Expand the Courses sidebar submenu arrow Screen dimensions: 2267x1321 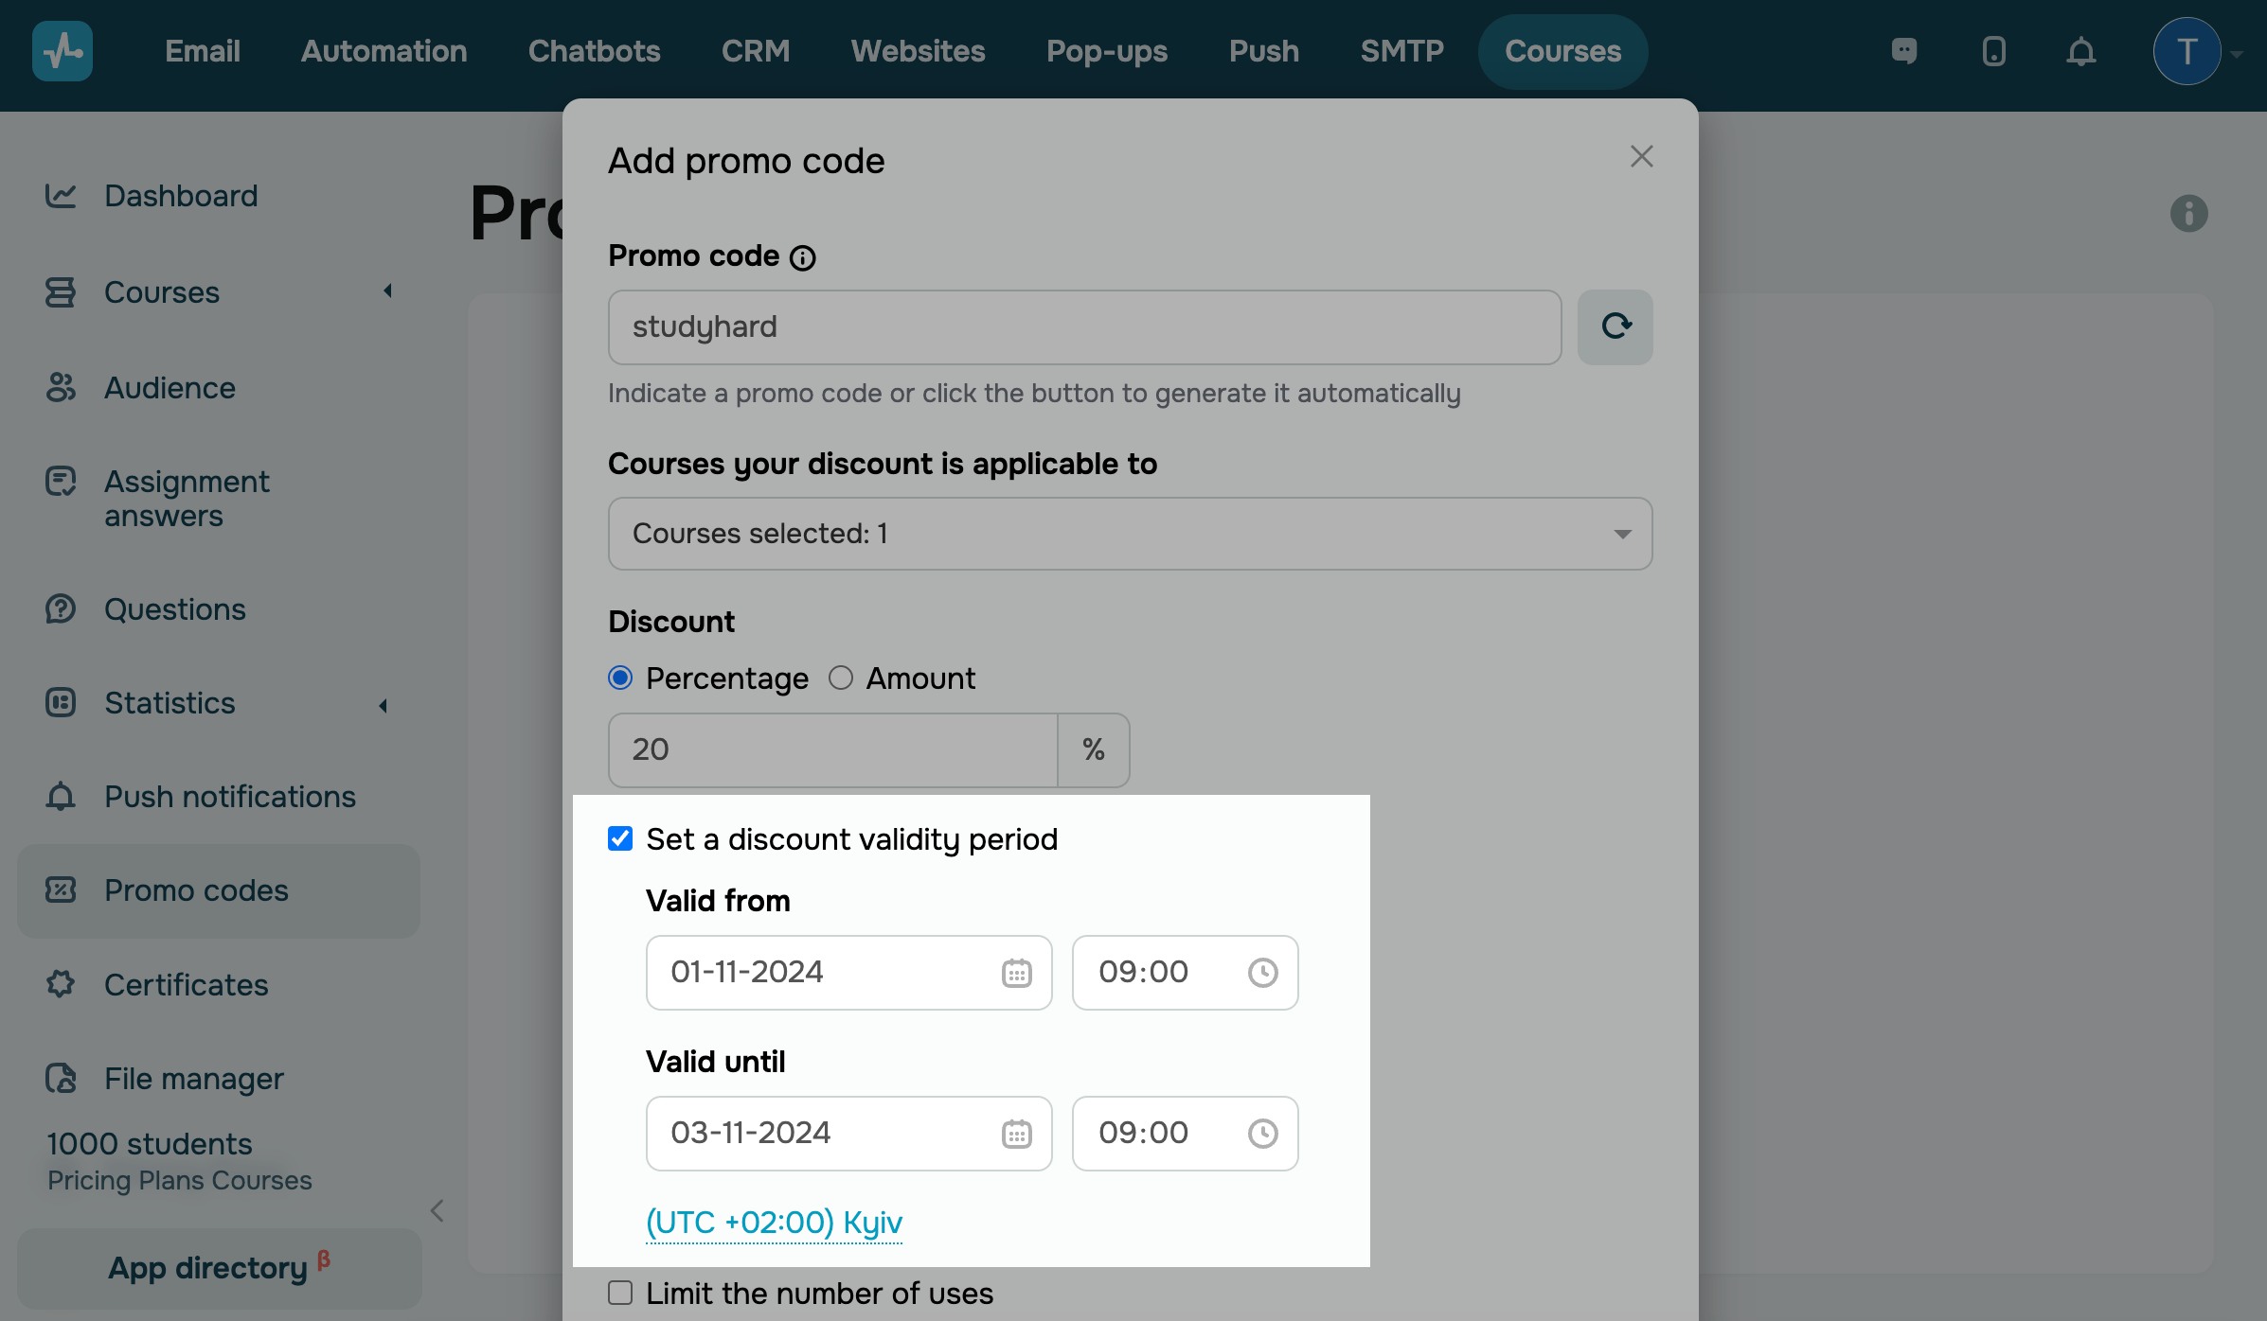[x=387, y=291]
